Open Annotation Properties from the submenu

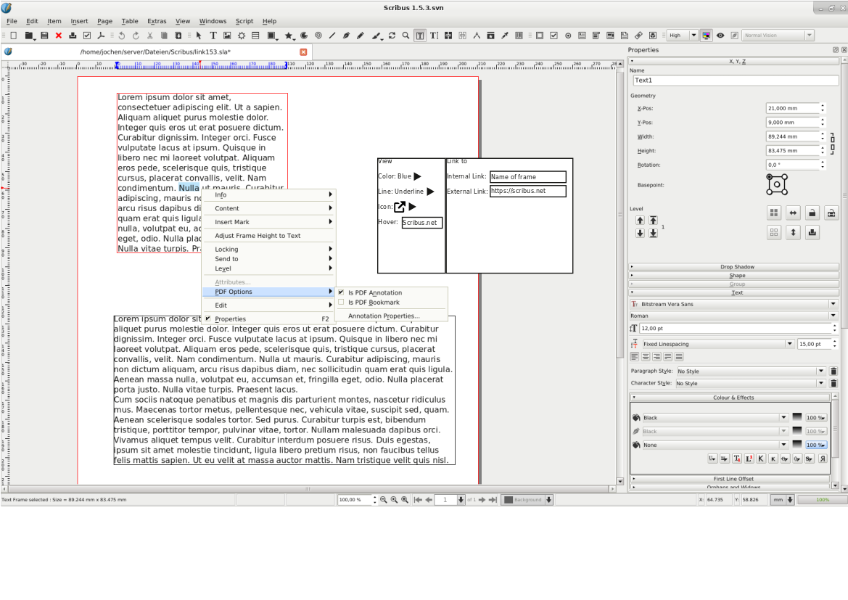pos(384,316)
